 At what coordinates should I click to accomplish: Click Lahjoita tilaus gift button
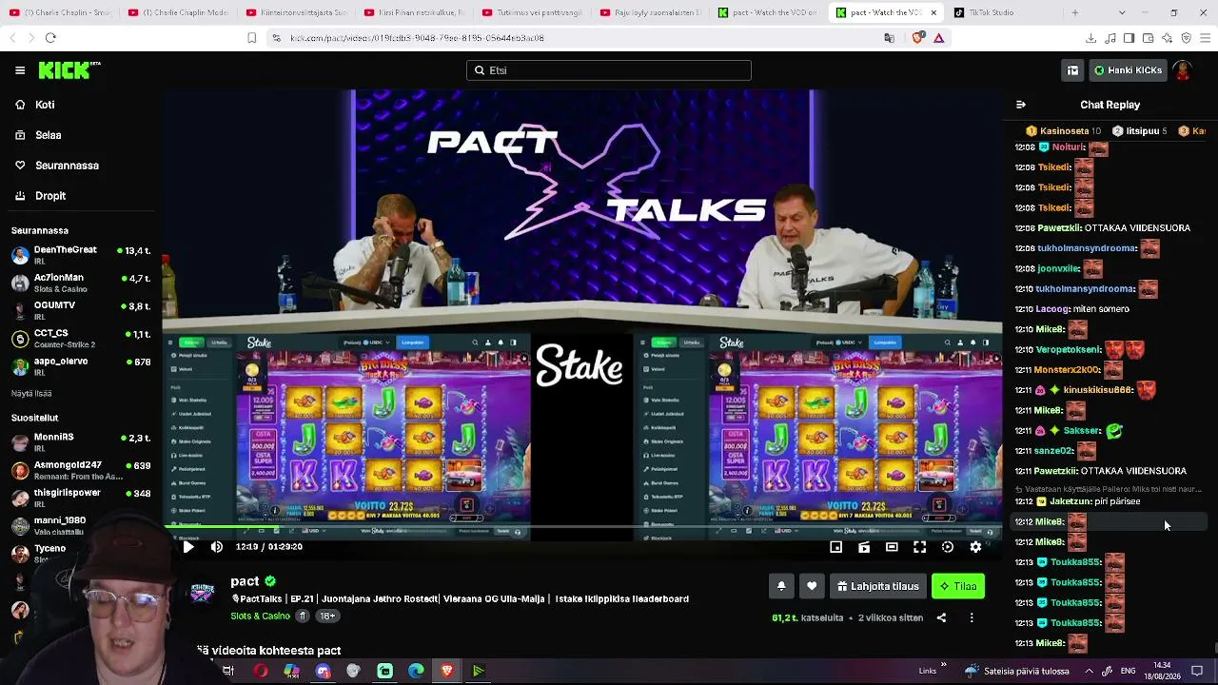(x=877, y=586)
